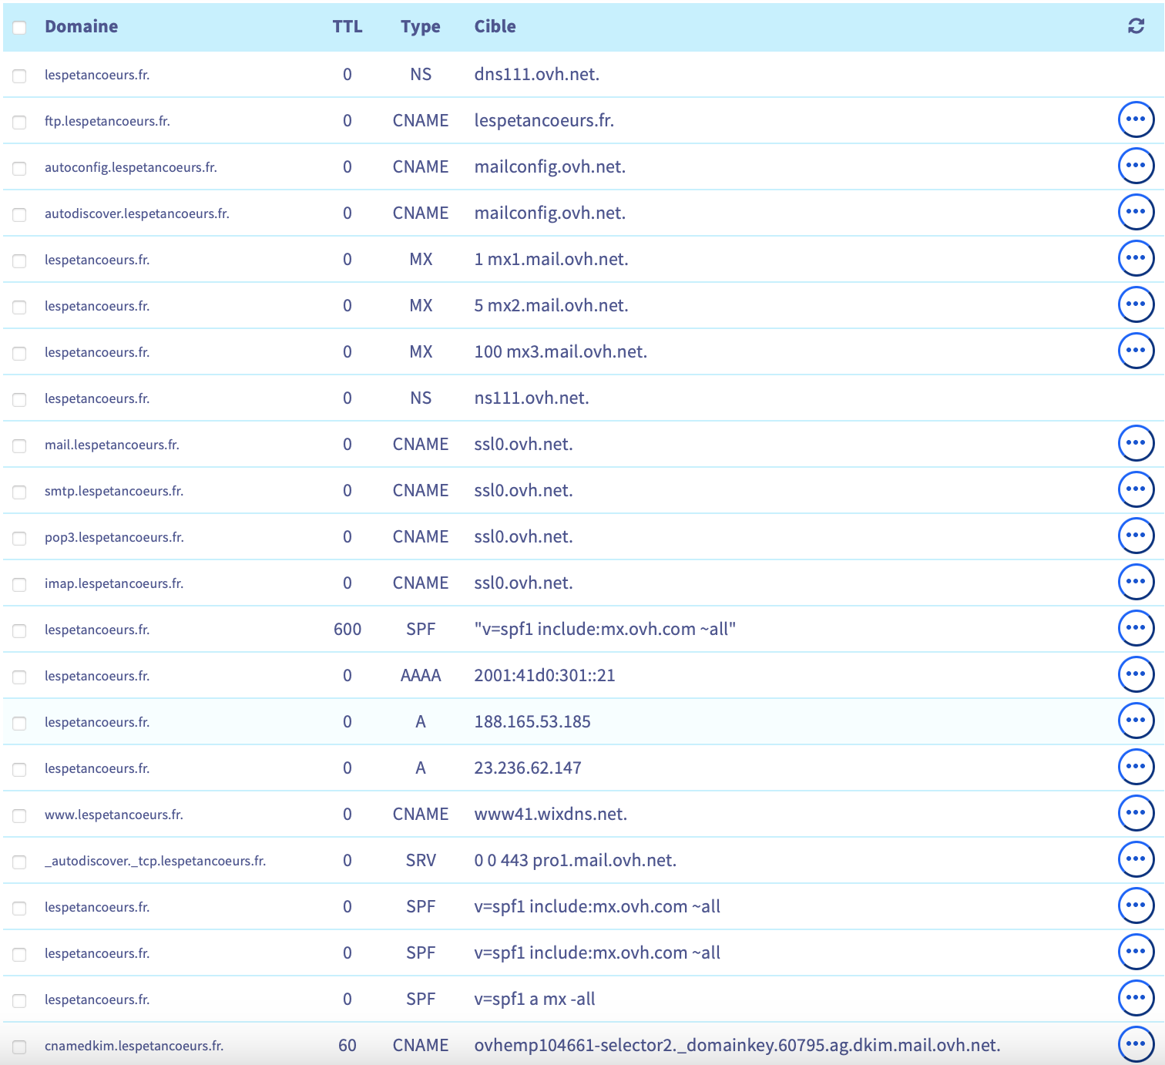Open actions menu for A record 188.165.53.185

[1136, 721]
